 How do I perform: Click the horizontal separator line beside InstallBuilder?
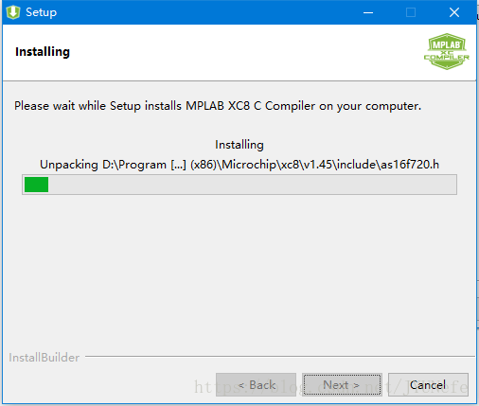point(280,357)
